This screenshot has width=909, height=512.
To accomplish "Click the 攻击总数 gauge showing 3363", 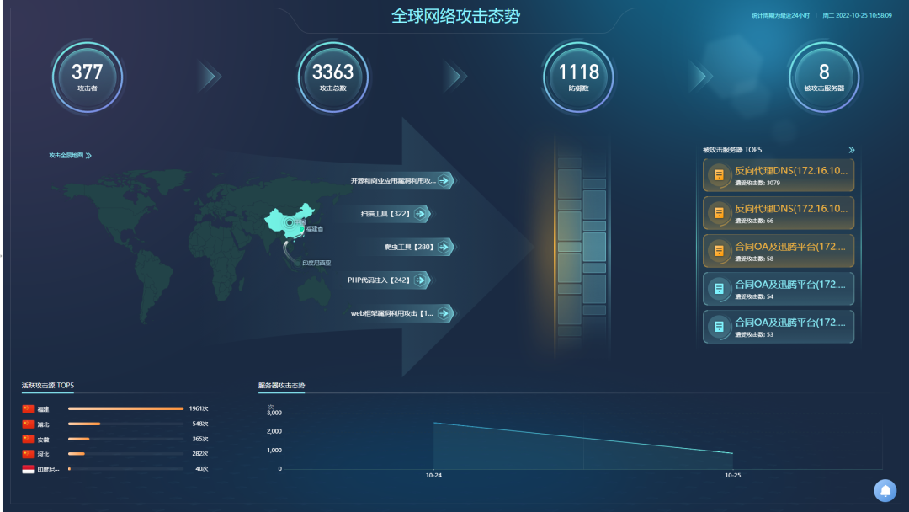I will [x=332, y=76].
